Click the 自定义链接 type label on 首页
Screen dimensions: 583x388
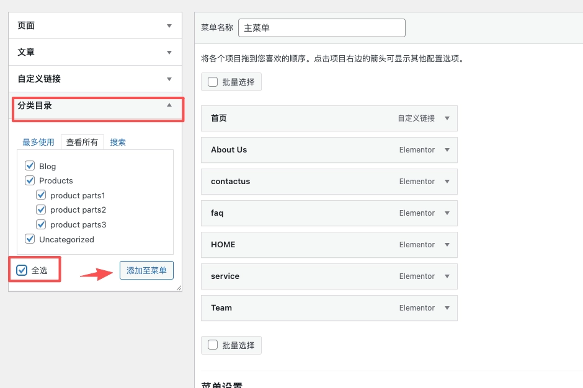416,118
